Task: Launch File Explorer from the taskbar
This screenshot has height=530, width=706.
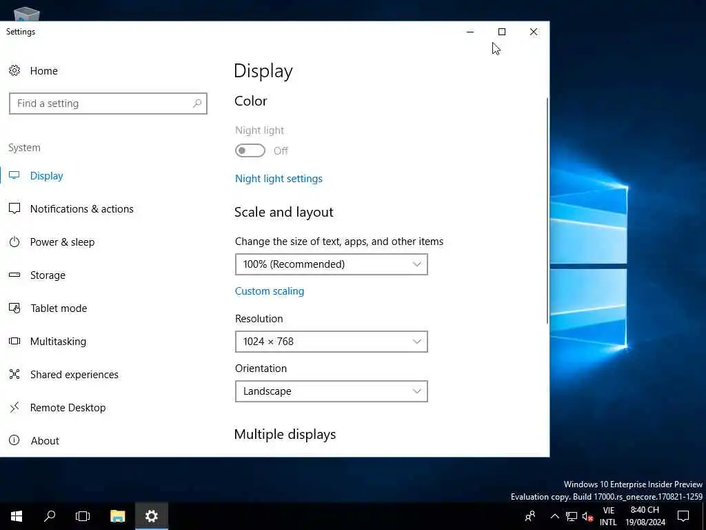Action: [117, 516]
